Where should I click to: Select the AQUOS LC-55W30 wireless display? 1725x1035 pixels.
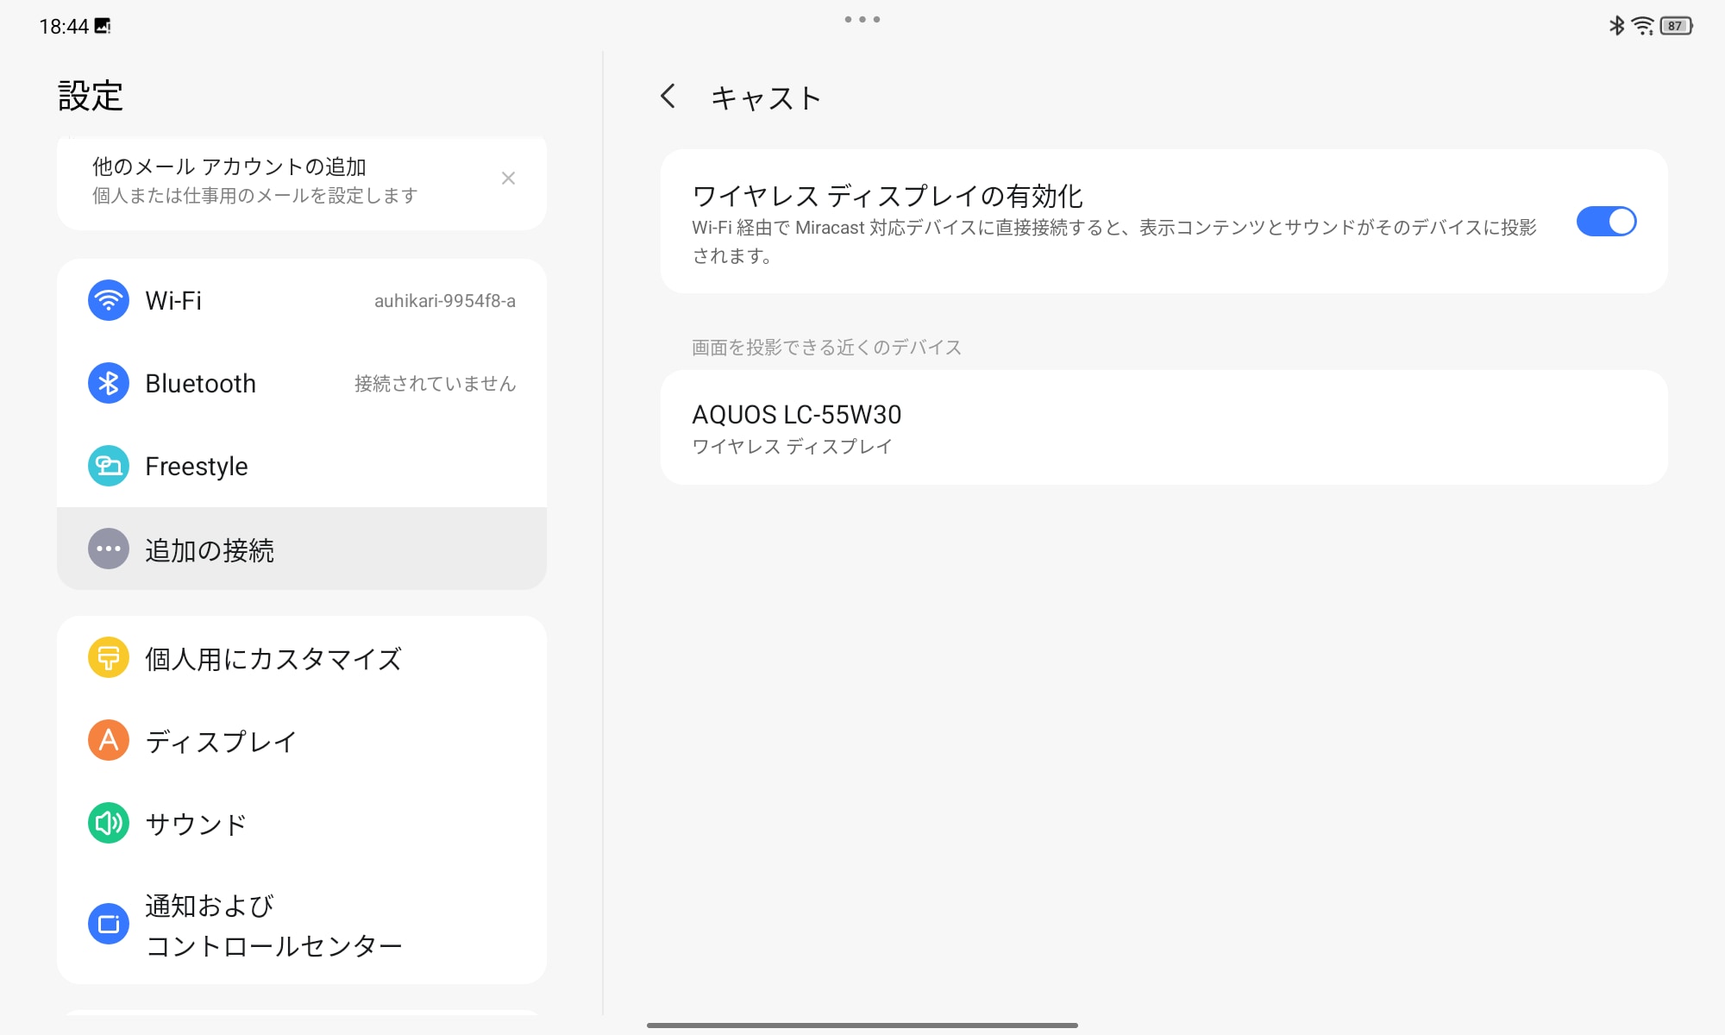[1164, 428]
